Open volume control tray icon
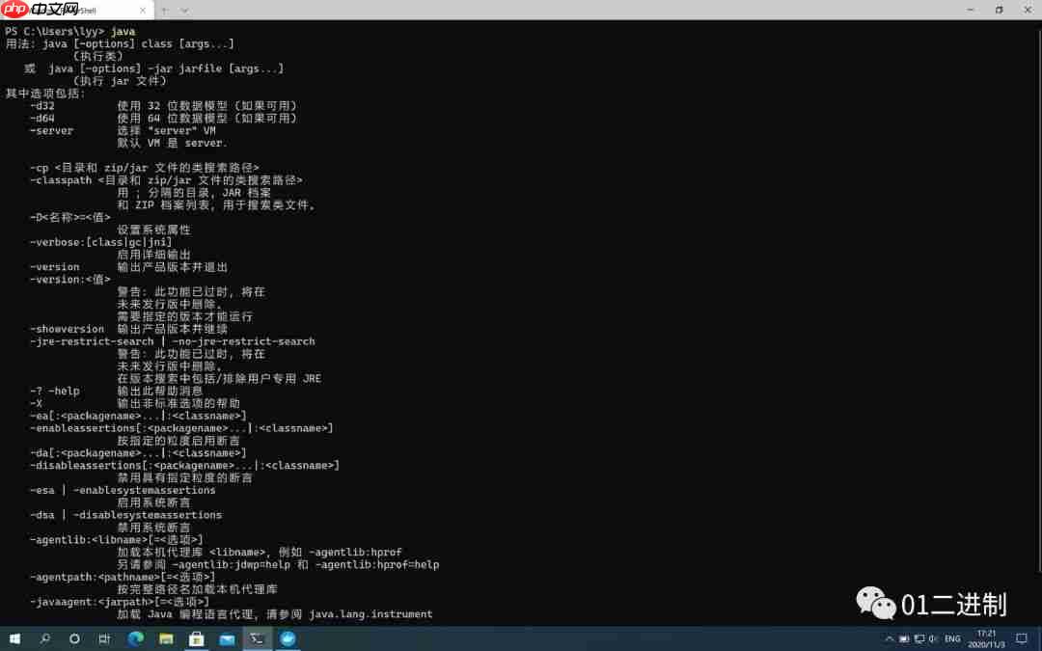 [933, 639]
